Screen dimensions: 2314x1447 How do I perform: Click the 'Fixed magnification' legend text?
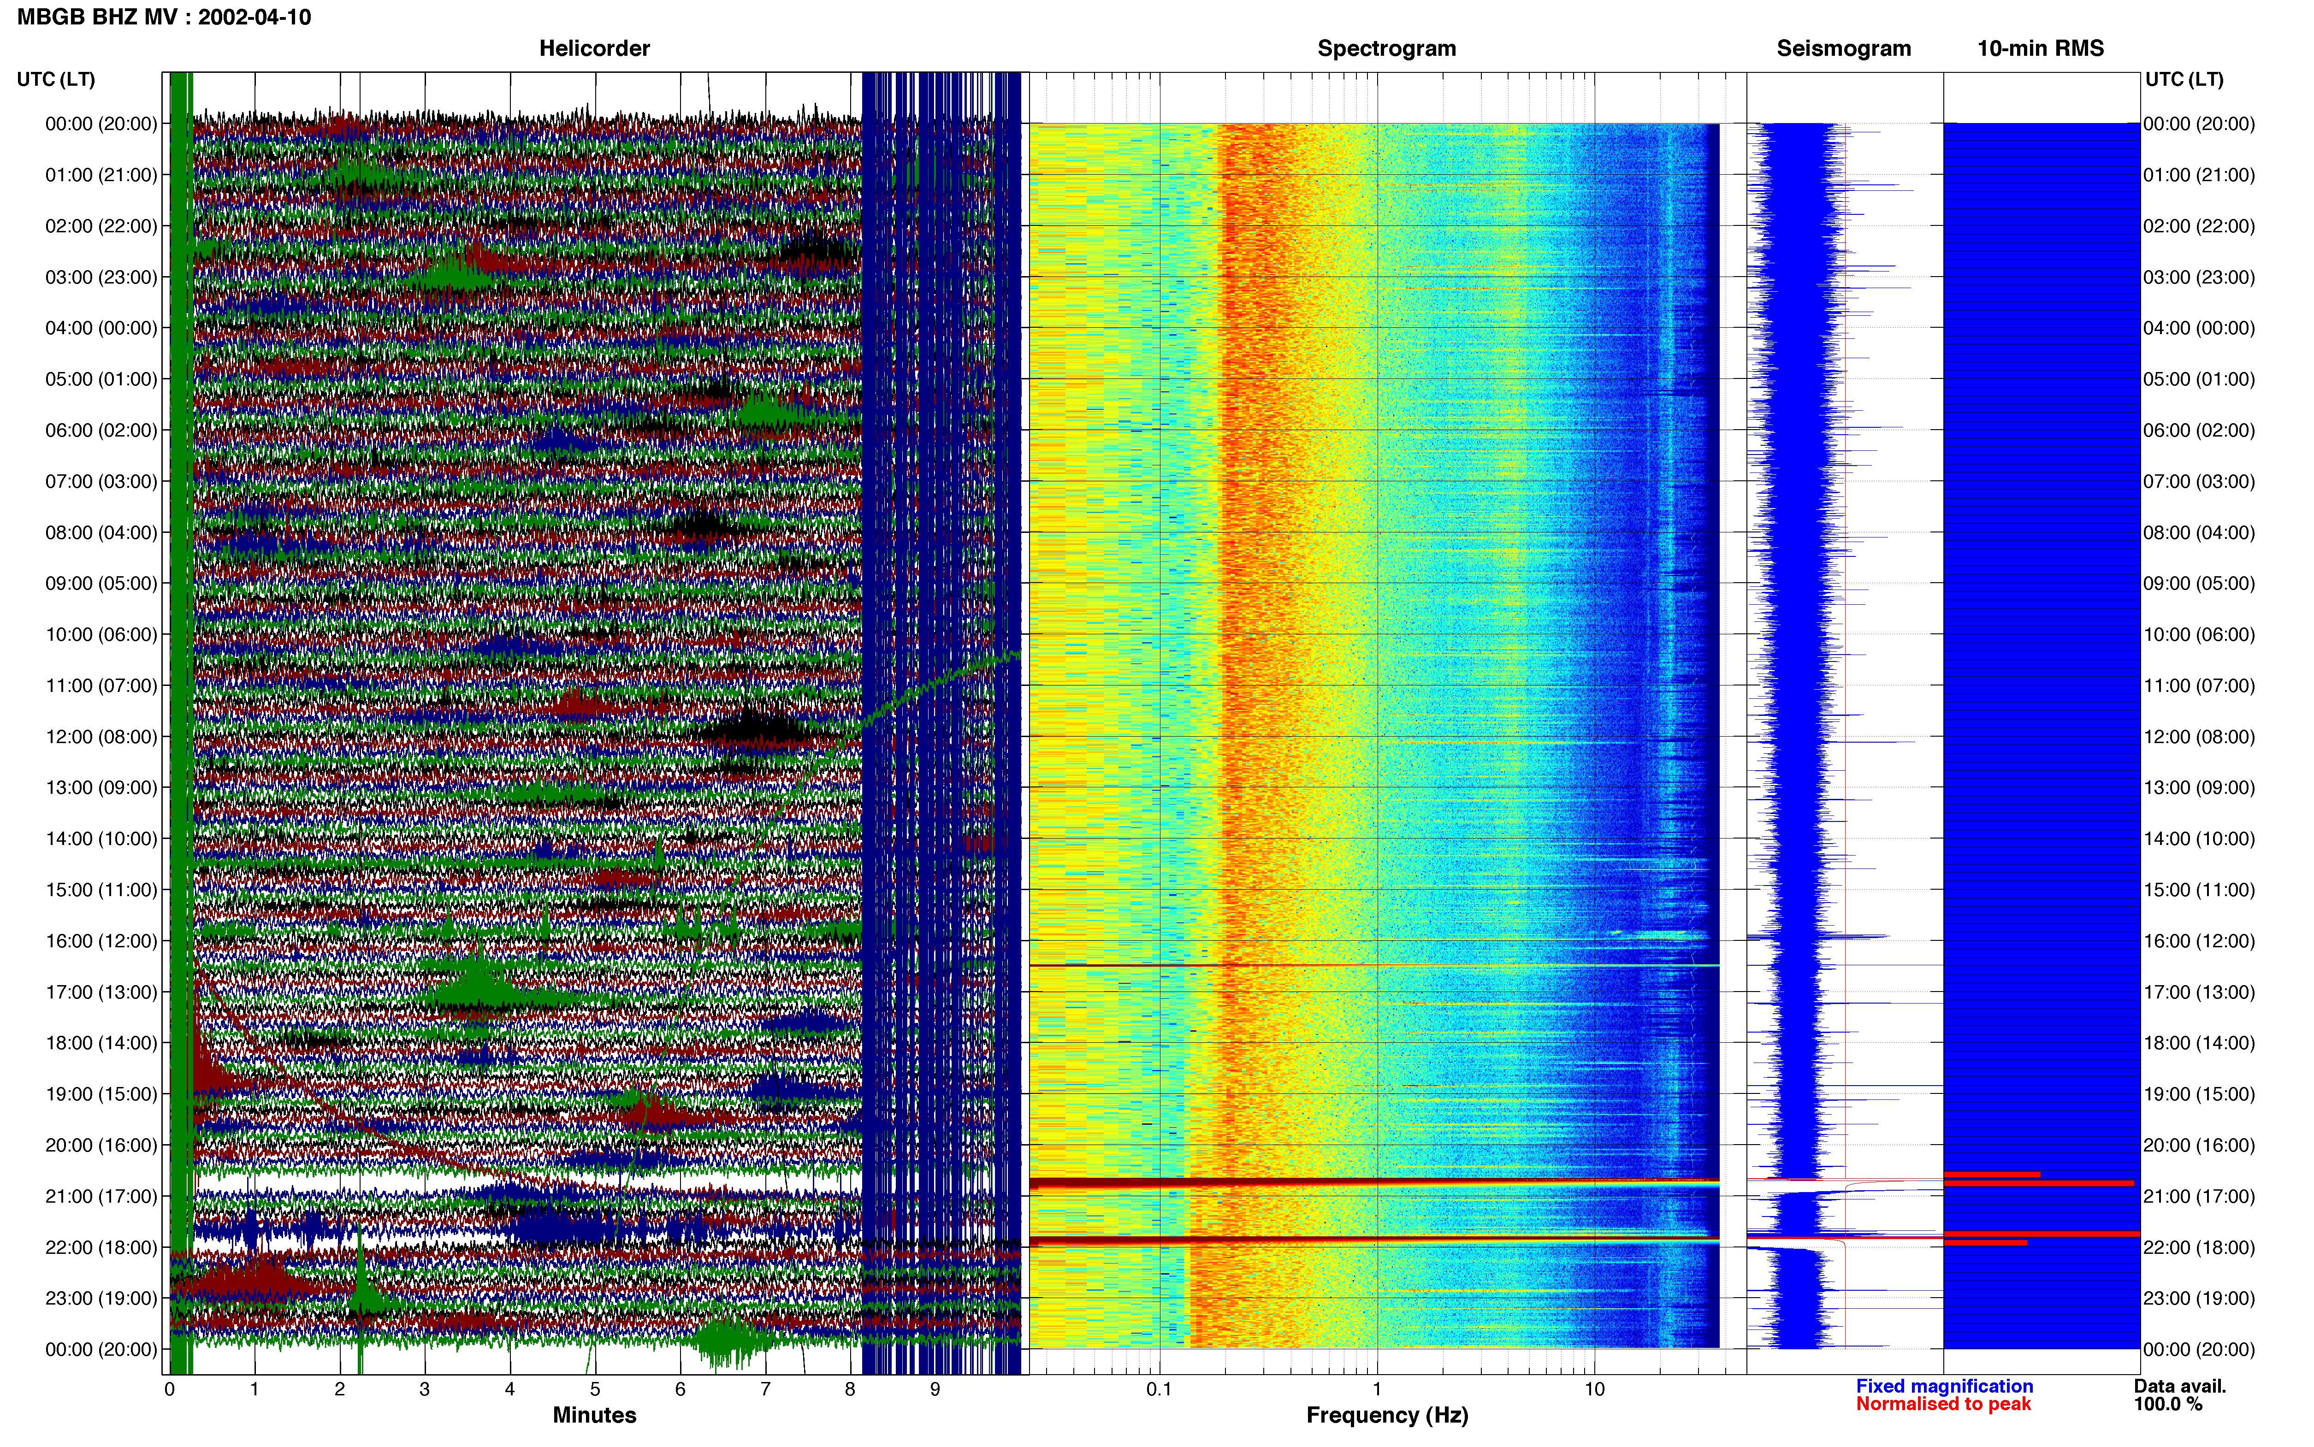click(1945, 1386)
